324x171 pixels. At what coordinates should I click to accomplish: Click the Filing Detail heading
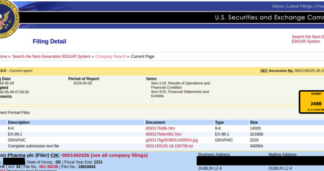tap(49, 41)
